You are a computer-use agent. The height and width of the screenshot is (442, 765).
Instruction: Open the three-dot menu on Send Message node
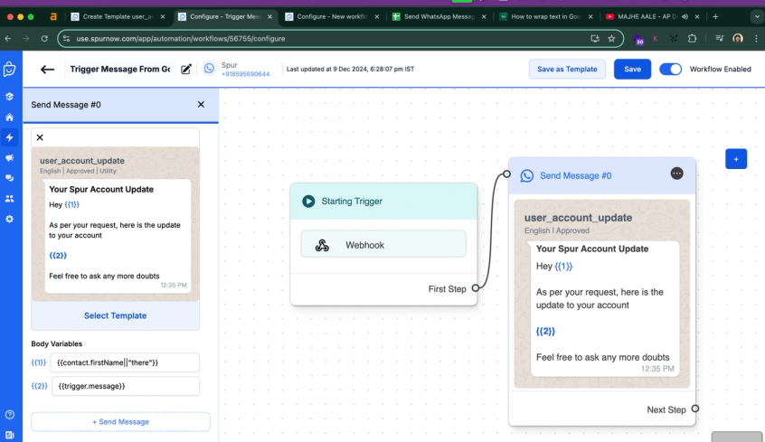[676, 174]
